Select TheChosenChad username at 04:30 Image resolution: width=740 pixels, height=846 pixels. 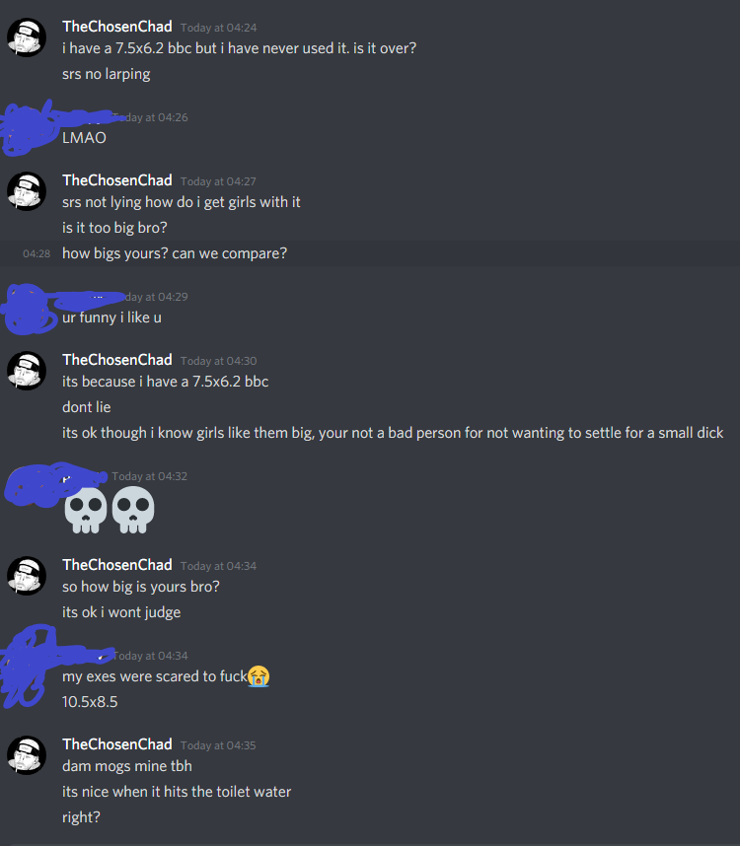pyautogui.click(x=117, y=360)
